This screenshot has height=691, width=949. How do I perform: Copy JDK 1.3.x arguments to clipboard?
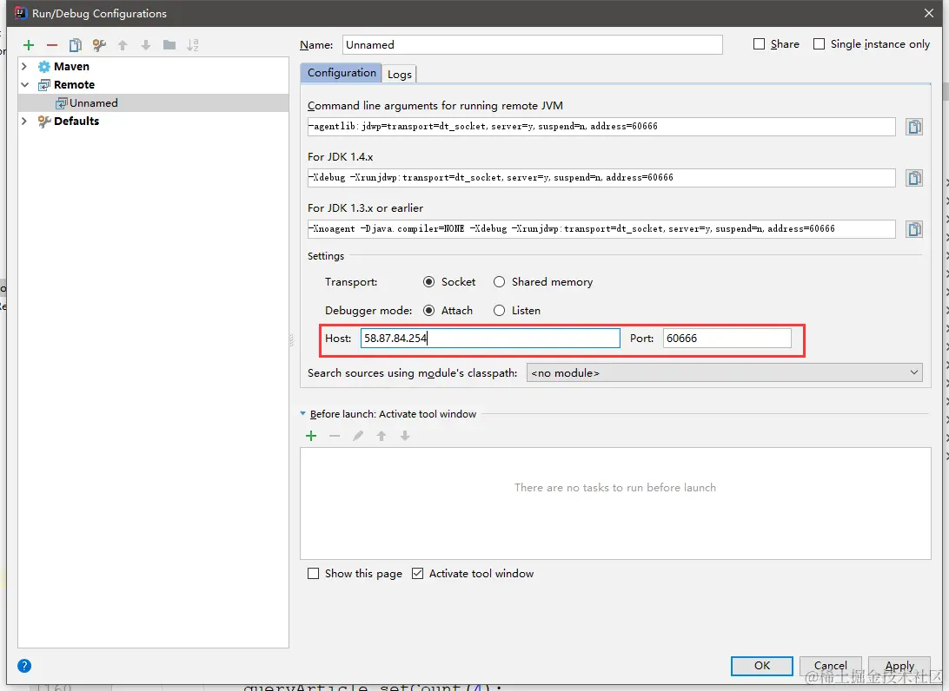point(914,229)
